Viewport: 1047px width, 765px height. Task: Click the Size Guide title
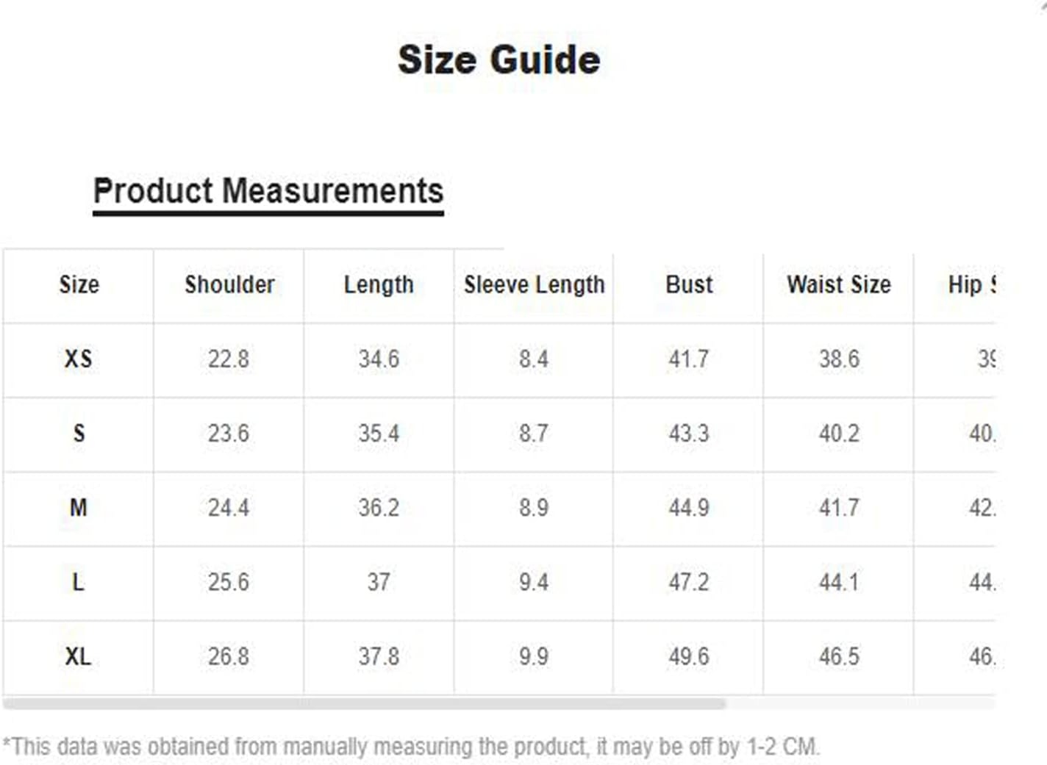point(499,60)
